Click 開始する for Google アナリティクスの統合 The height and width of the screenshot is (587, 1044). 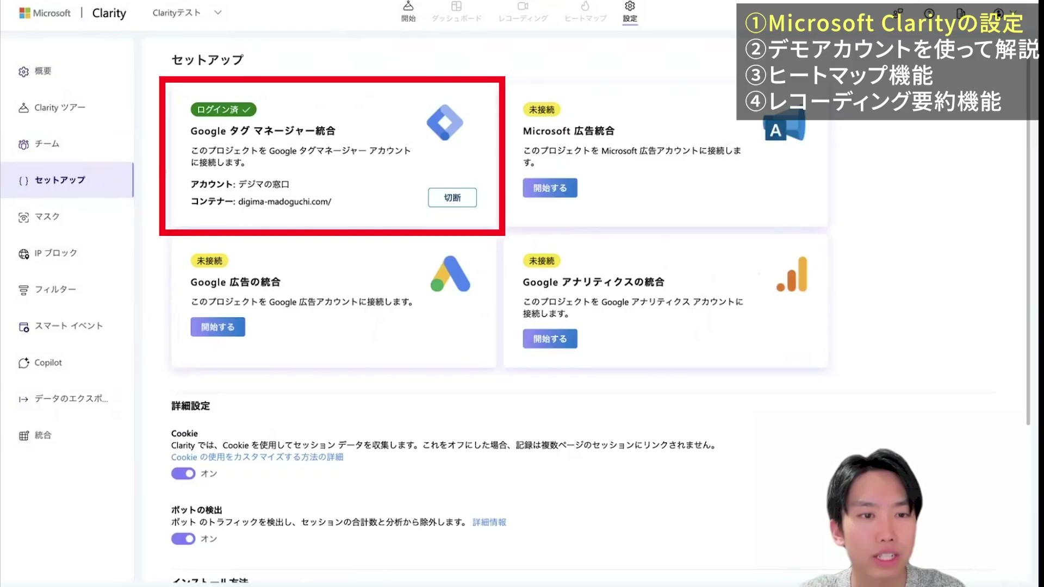pyautogui.click(x=550, y=339)
